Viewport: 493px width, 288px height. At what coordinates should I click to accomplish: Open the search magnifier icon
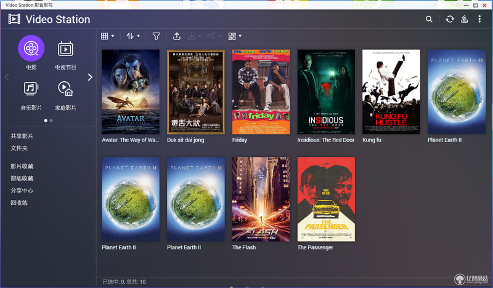click(x=429, y=19)
